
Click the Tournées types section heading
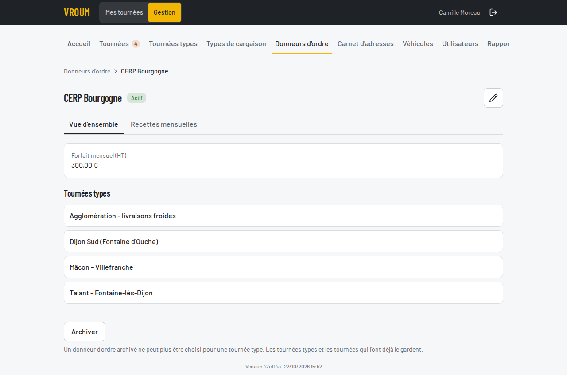(x=87, y=193)
